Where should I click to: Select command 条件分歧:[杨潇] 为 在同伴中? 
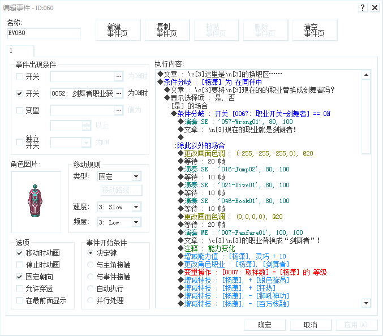[209, 82]
